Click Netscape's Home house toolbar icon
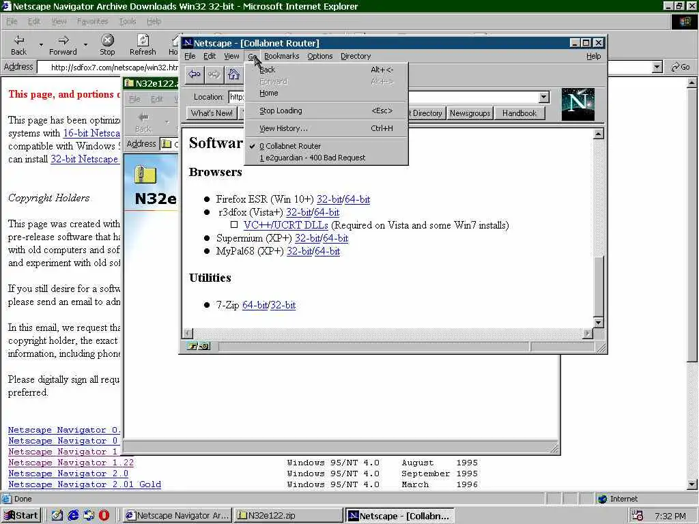Viewport: 699px width, 524px height. coord(233,74)
